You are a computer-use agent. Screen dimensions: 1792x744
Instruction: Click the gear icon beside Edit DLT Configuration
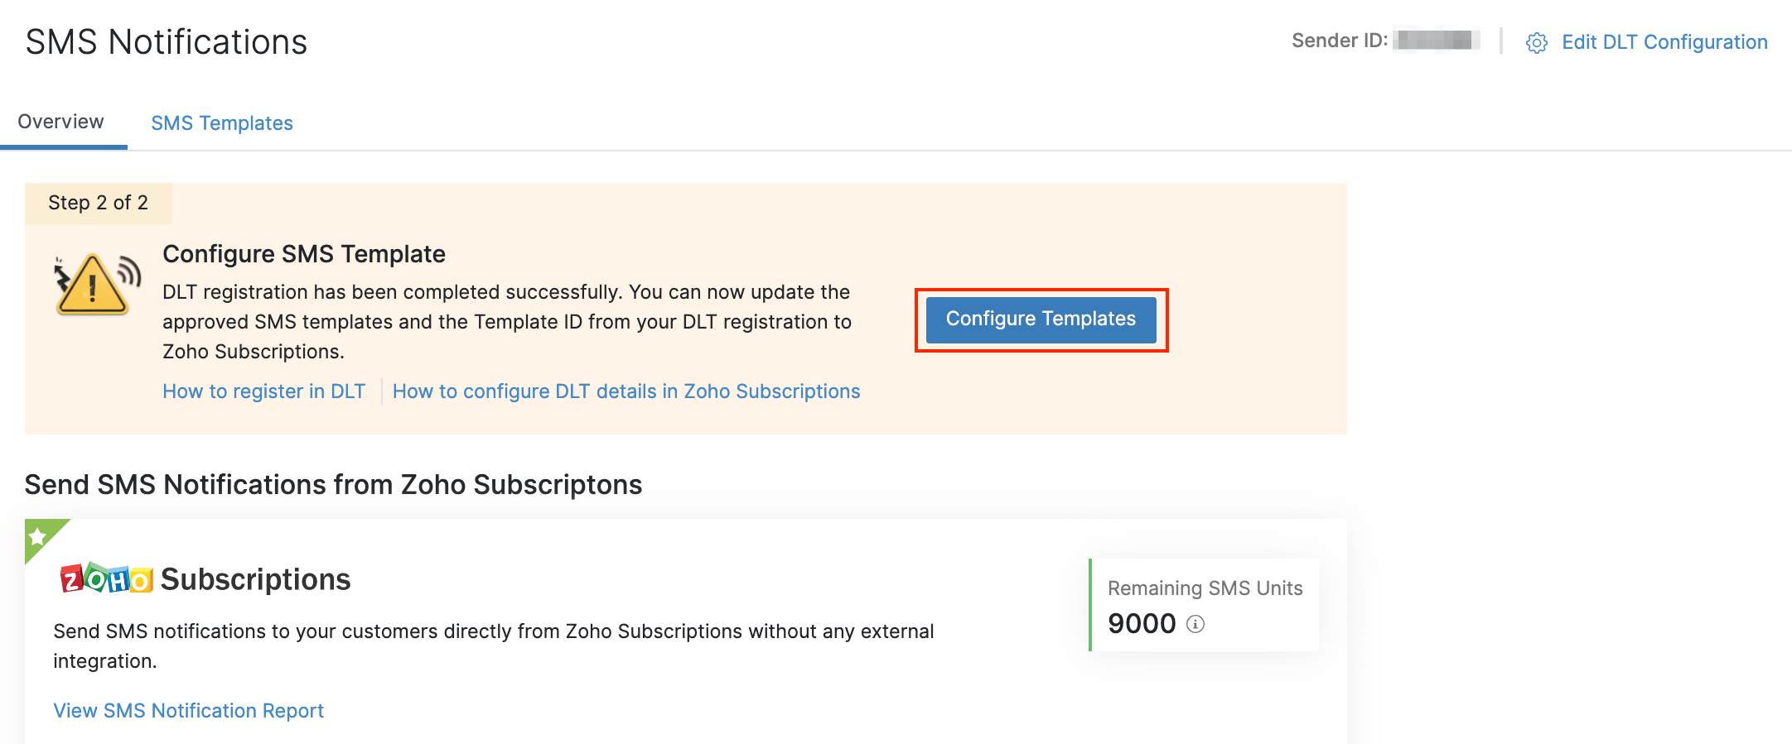(1536, 43)
